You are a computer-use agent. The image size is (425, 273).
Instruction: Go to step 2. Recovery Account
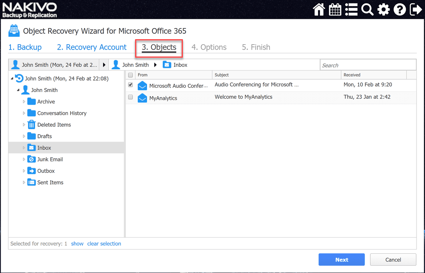point(92,47)
